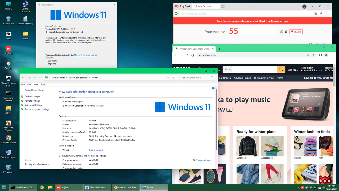Screen dimensions: 339x191
Task: Reload the Amazon page in Chrome
Action: 187,55
